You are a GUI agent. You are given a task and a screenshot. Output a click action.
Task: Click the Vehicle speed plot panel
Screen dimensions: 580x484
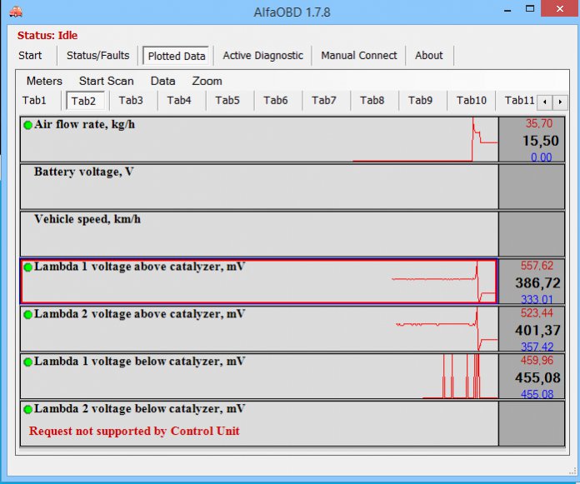(x=258, y=234)
